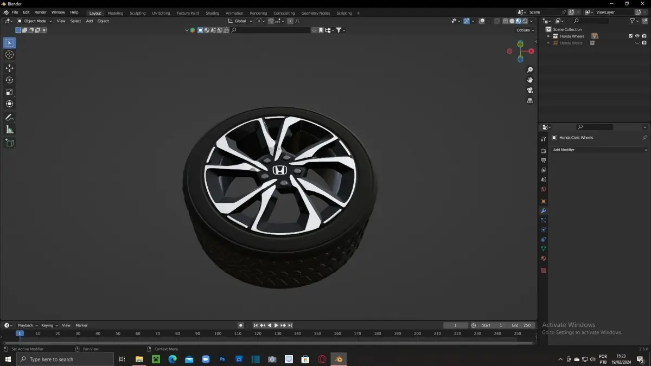Select the Scale tool
651x366 pixels.
[x=9, y=92]
